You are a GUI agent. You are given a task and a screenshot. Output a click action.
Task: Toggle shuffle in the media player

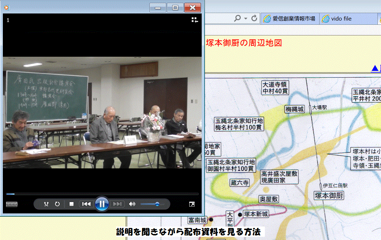pos(46,204)
